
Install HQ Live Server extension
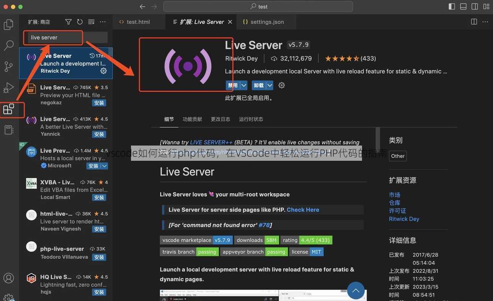point(99,292)
